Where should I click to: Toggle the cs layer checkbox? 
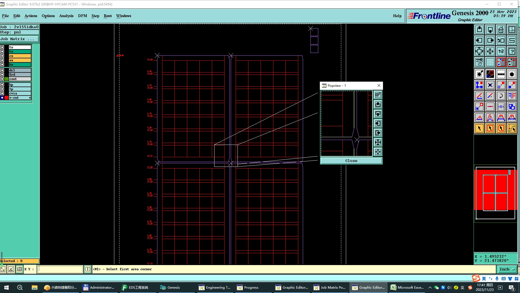2,56
